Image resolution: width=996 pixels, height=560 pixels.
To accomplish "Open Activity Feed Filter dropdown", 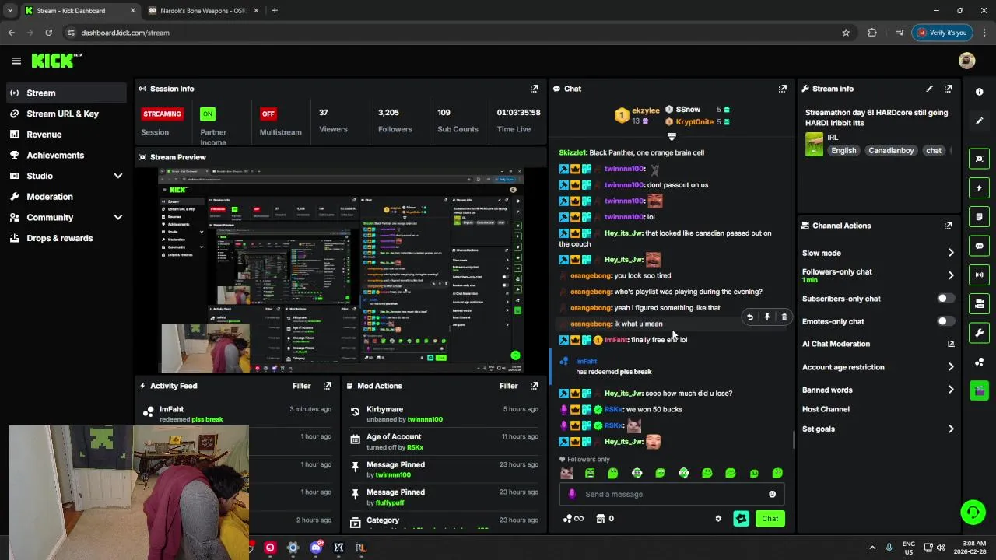I will pyautogui.click(x=301, y=386).
